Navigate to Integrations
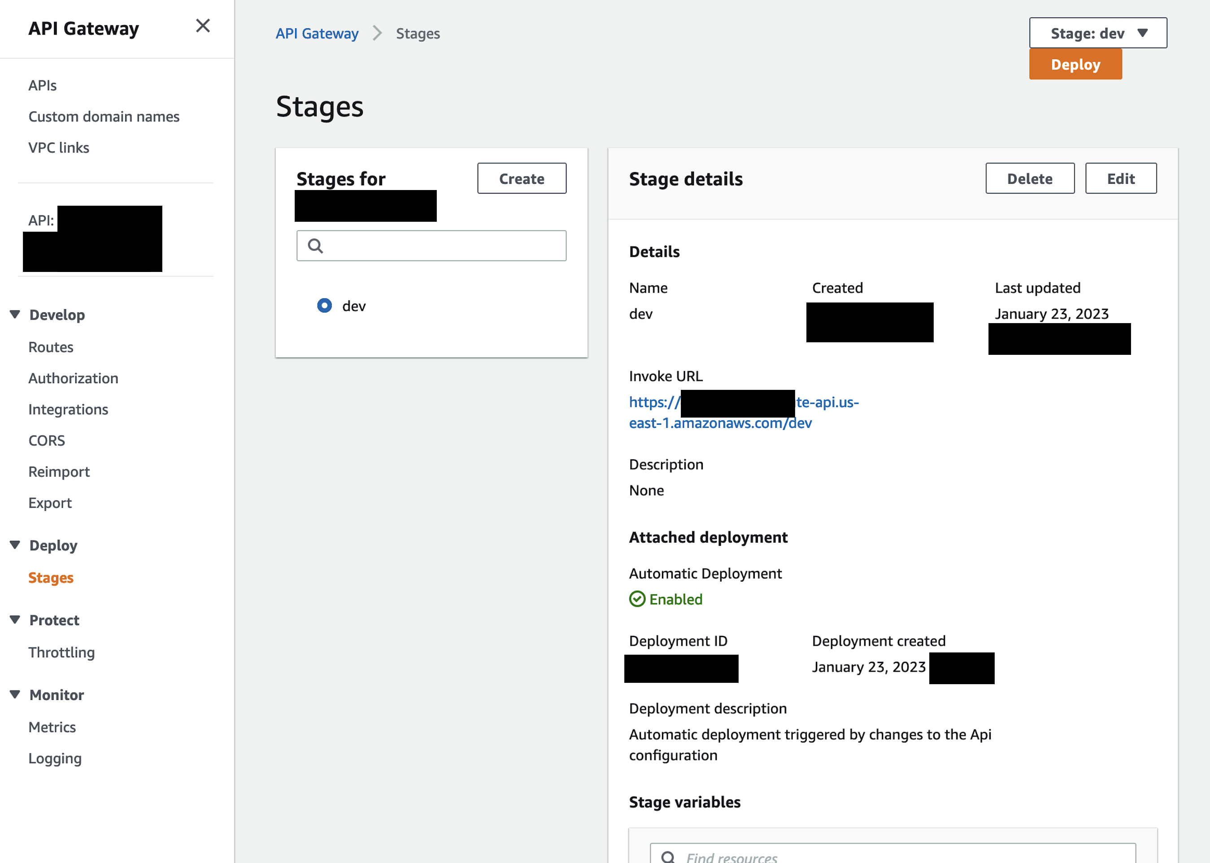Viewport: 1210px width, 863px height. [68, 409]
